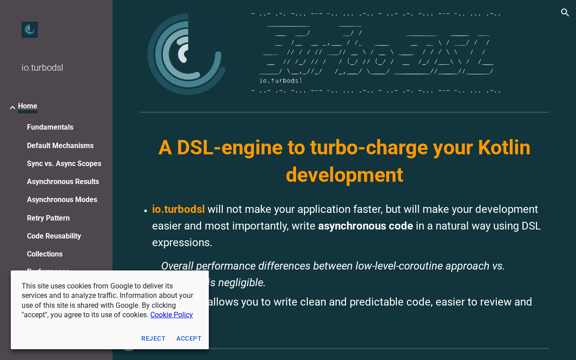
Task: Click the ASCII-art TurboDSL banner text
Action: tap(376, 53)
